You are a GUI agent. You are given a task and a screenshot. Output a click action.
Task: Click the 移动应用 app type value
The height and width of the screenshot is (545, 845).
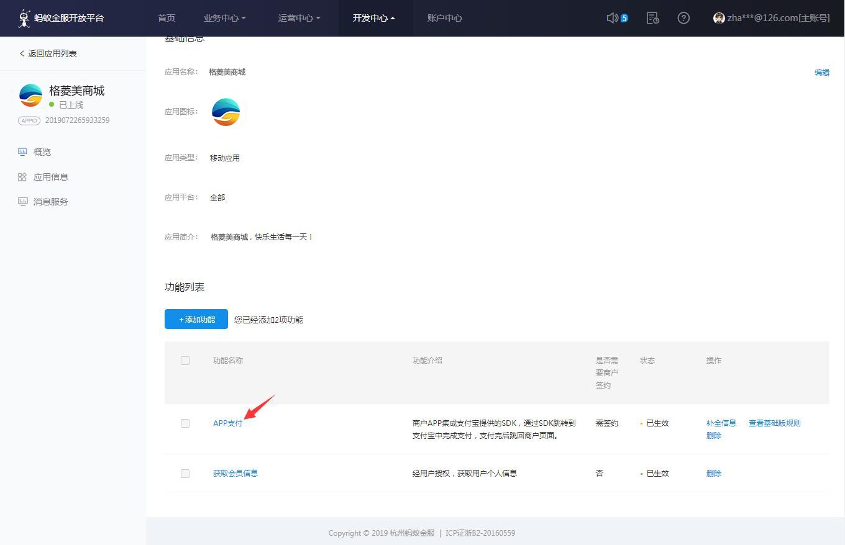[x=225, y=158]
